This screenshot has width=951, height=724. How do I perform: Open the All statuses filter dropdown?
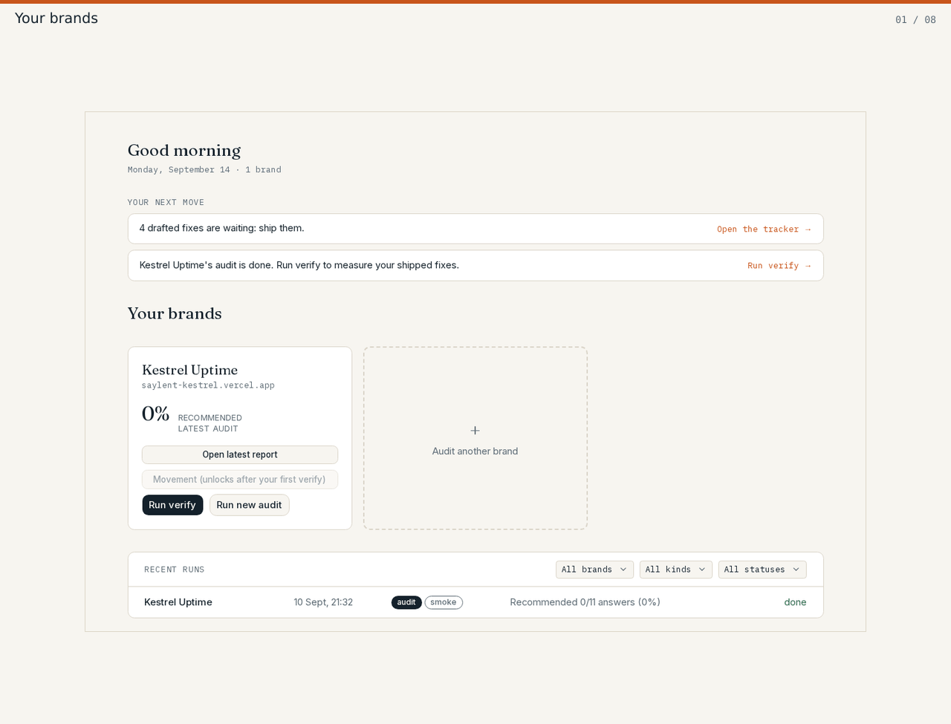762,570
